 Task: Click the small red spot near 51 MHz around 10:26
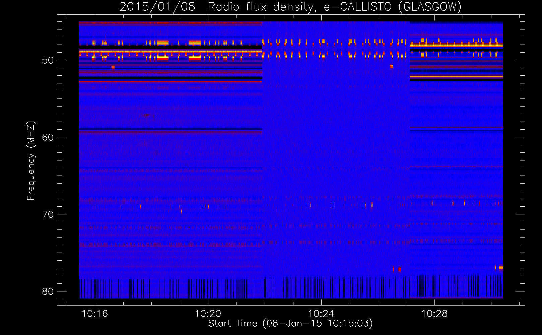392,66
